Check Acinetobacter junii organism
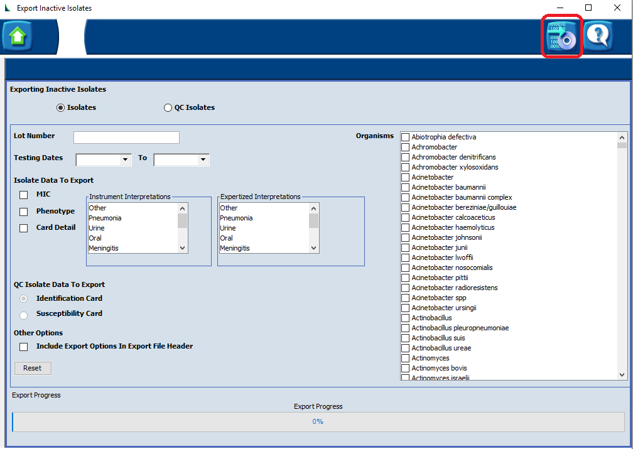Image resolution: width=633 pixels, height=449 pixels. coord(405,248)
